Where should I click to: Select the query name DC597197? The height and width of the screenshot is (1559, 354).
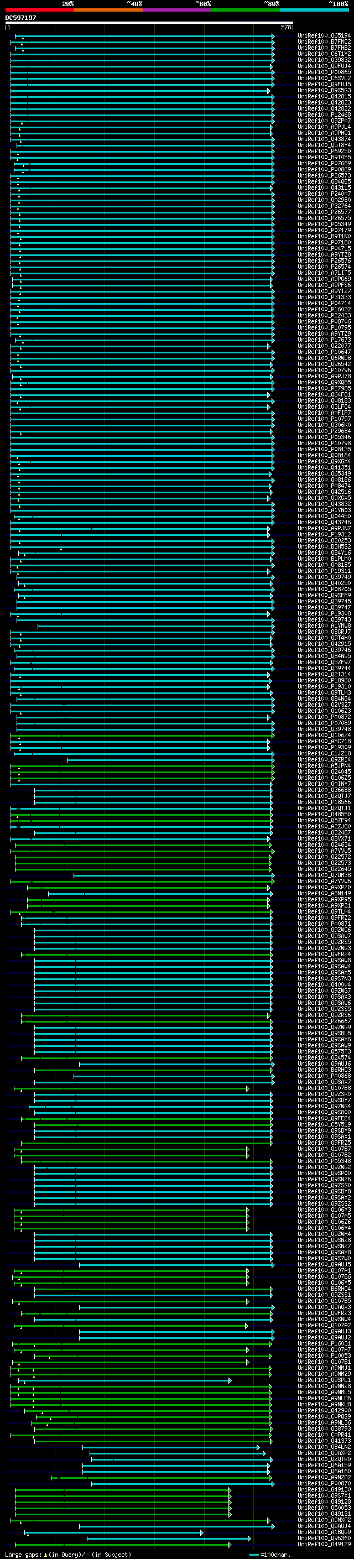(20, 18)
